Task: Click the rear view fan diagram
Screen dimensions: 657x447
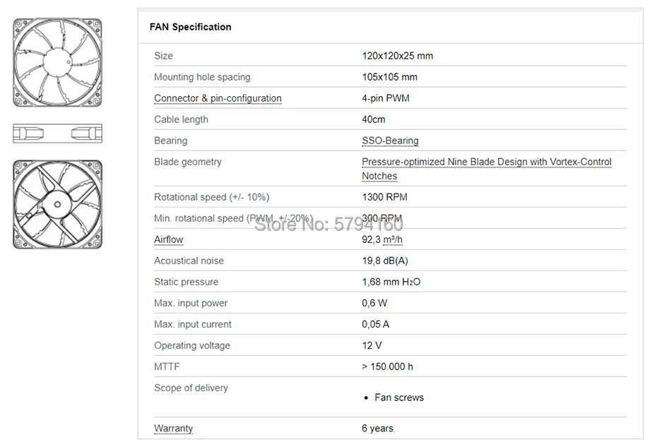Action: click(57, 204)
